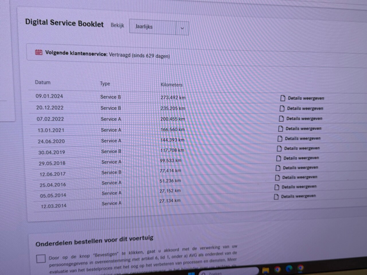Show details for 13.01.2021 Service A
367x275 pixels.
(x=303, y=128)
